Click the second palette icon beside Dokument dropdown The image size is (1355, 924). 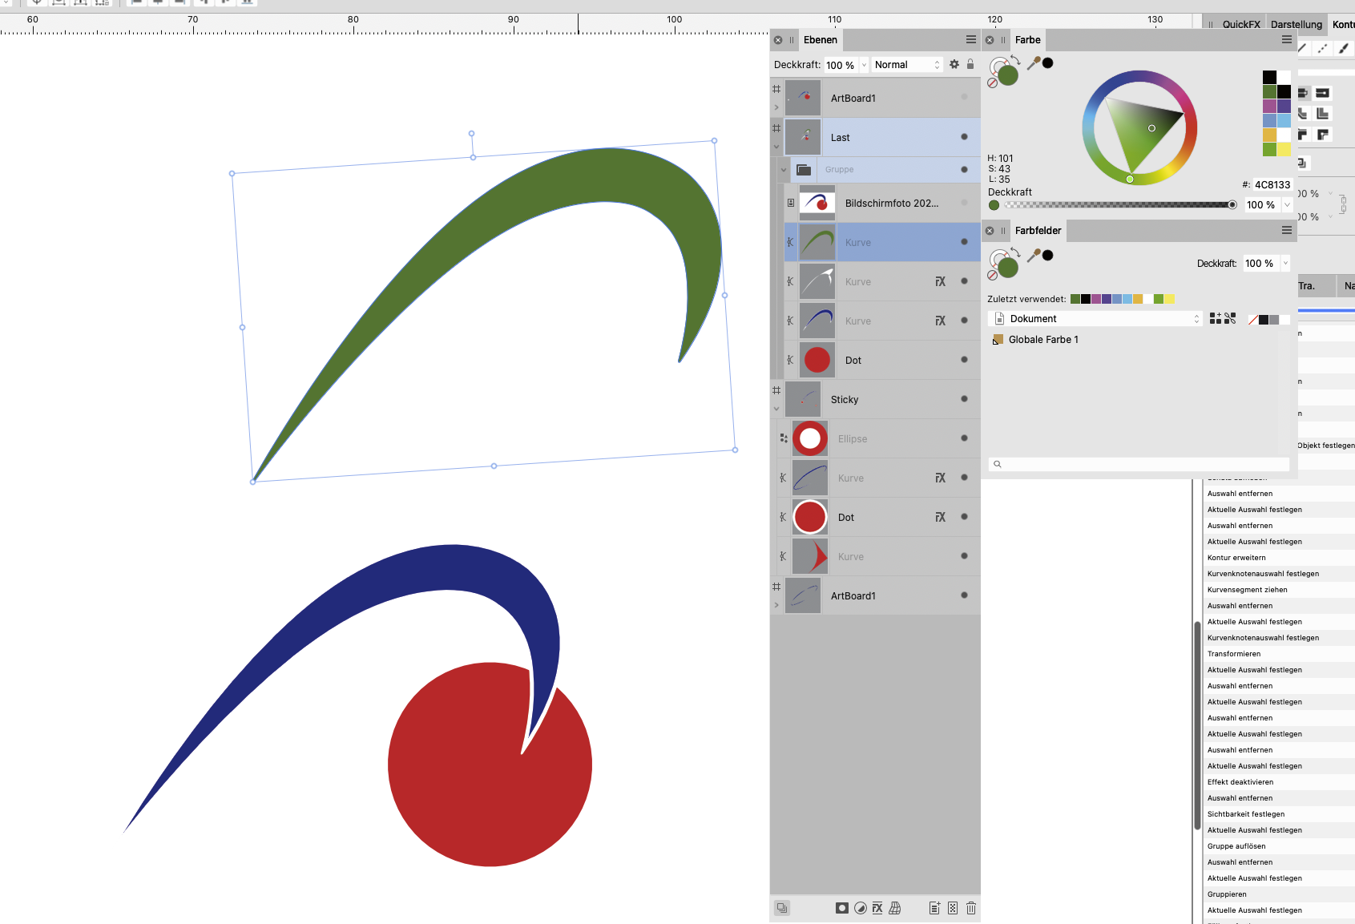1230,318
